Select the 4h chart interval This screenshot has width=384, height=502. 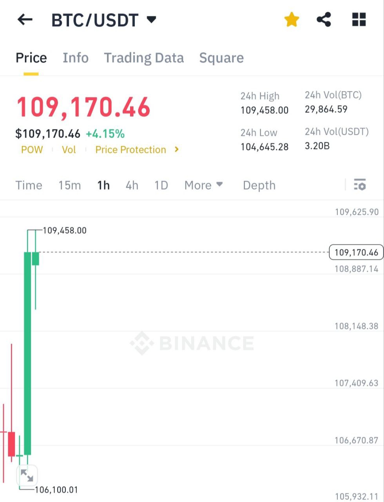click(x=132, y=185)
